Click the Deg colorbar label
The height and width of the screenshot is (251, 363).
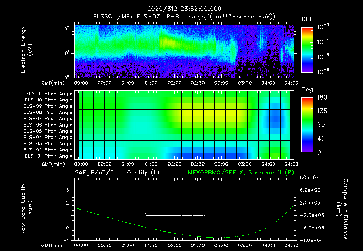point(307,90)
